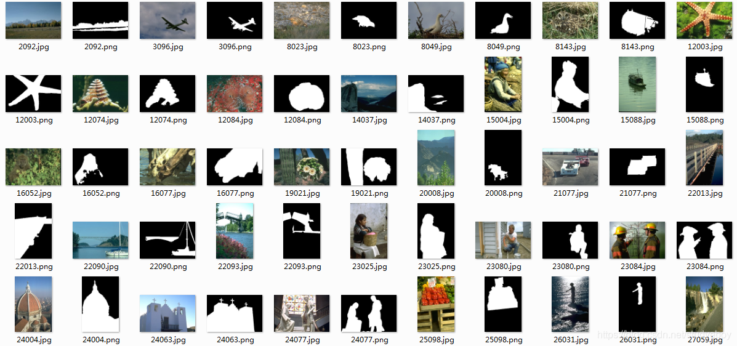Screen dimensions: 737x346
Task: Select the 16077.png mask thumbnail
Action: coord(235,167)
